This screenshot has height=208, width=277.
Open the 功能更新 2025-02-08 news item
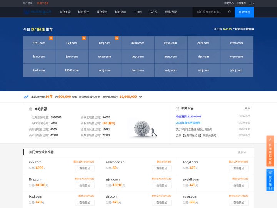click(188, 117)
